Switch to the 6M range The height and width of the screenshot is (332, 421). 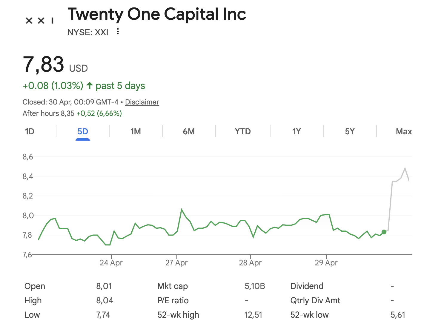click(189, 131)
